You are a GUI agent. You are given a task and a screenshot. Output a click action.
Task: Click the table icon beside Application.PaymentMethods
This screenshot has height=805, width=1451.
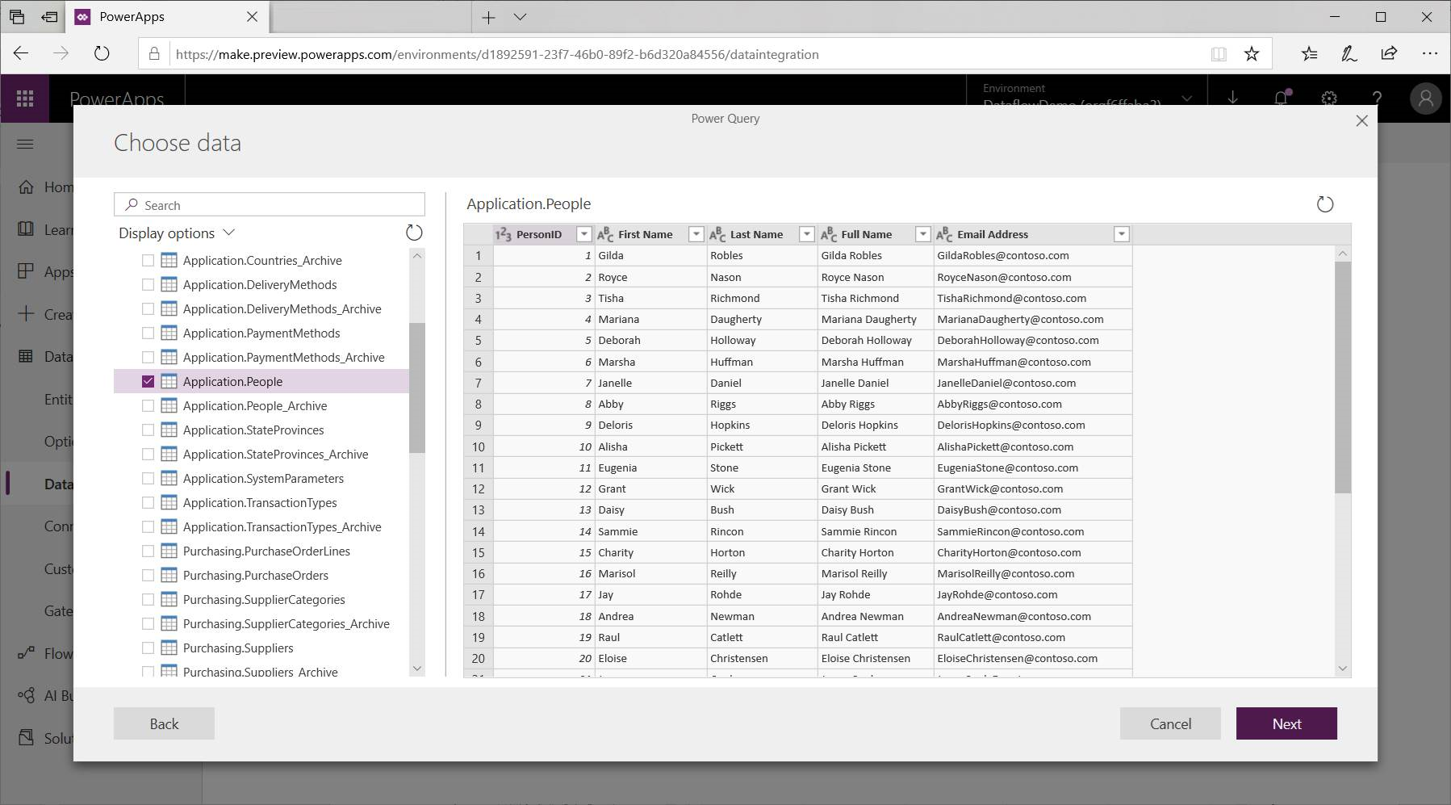(x=169, y=333)
